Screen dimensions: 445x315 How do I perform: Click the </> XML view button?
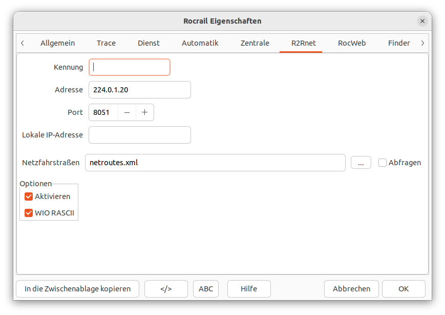click(166, 289)
